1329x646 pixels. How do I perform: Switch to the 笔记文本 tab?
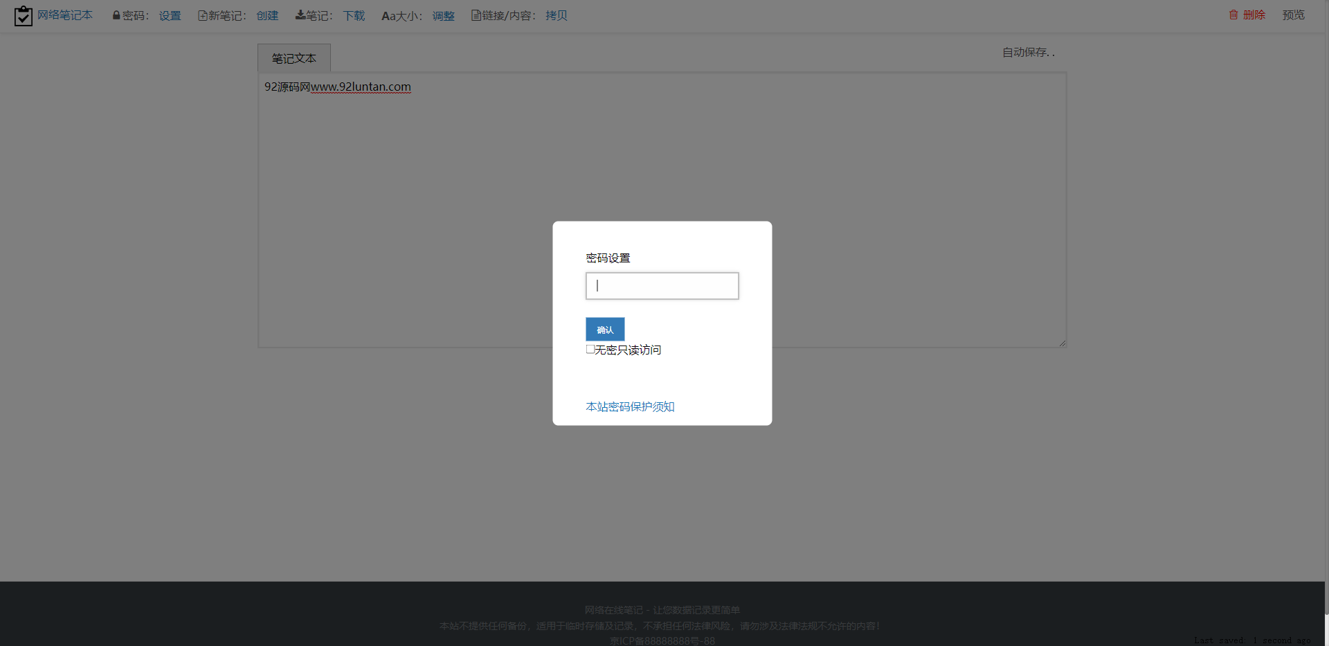coord(294,58)
